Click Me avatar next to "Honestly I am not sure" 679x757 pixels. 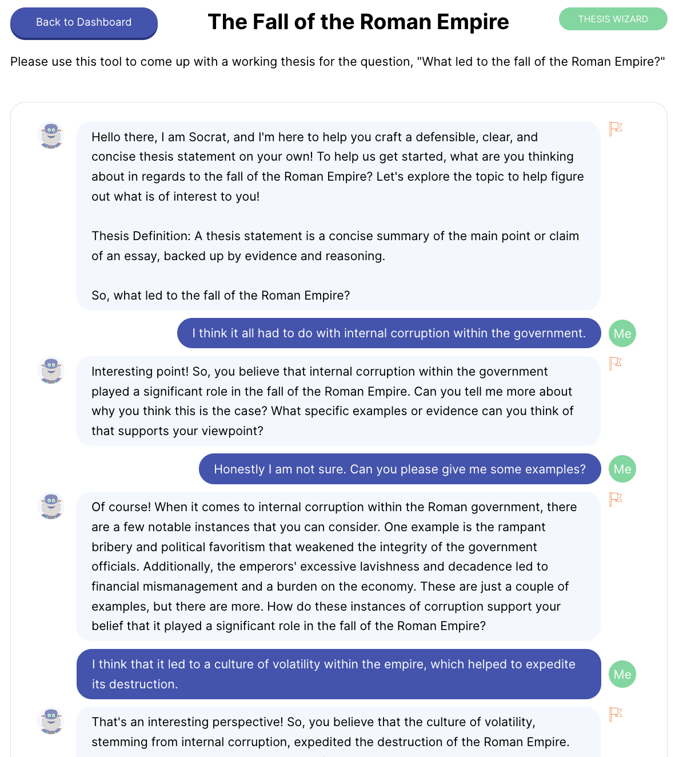click(x=622, y=469)
